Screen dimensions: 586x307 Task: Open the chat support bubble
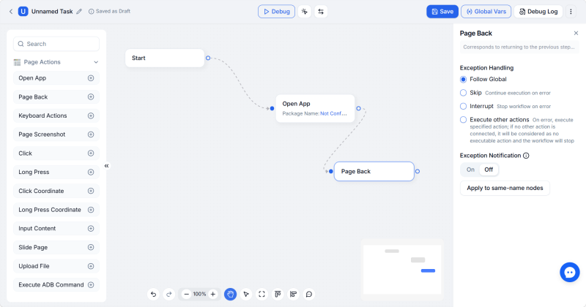(570, 273)
